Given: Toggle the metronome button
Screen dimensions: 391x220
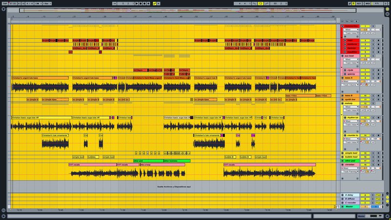Looking at the screenshot, I should [38, 3].
